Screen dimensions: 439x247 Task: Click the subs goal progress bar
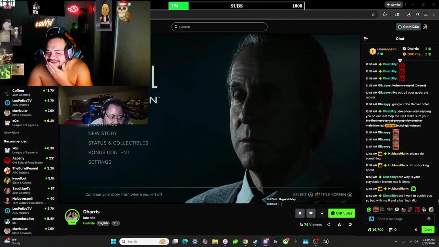point(236,6)
